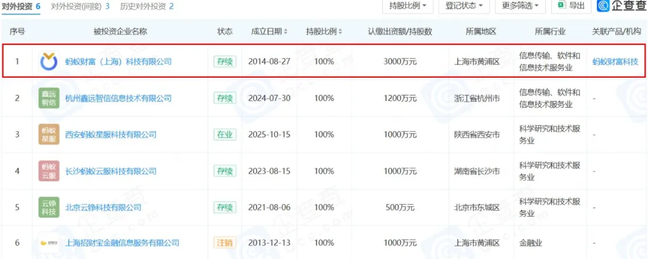The height and width of the screenshot is (259, 648).
Task: Click 所属地区 column header
Action: 480,32
